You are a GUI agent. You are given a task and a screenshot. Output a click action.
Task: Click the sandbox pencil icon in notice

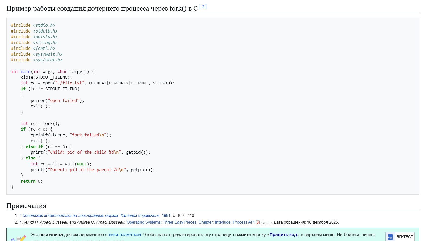click(21, 238)
